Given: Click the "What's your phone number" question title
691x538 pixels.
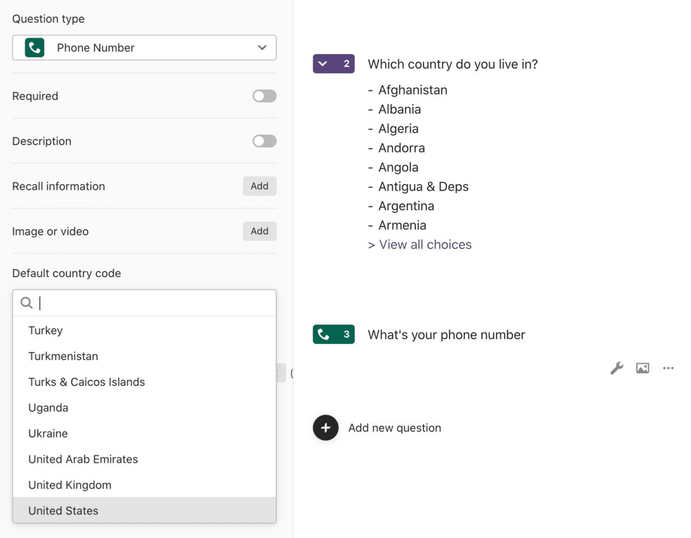Looking at the screenshot, I should pos(446,335).
